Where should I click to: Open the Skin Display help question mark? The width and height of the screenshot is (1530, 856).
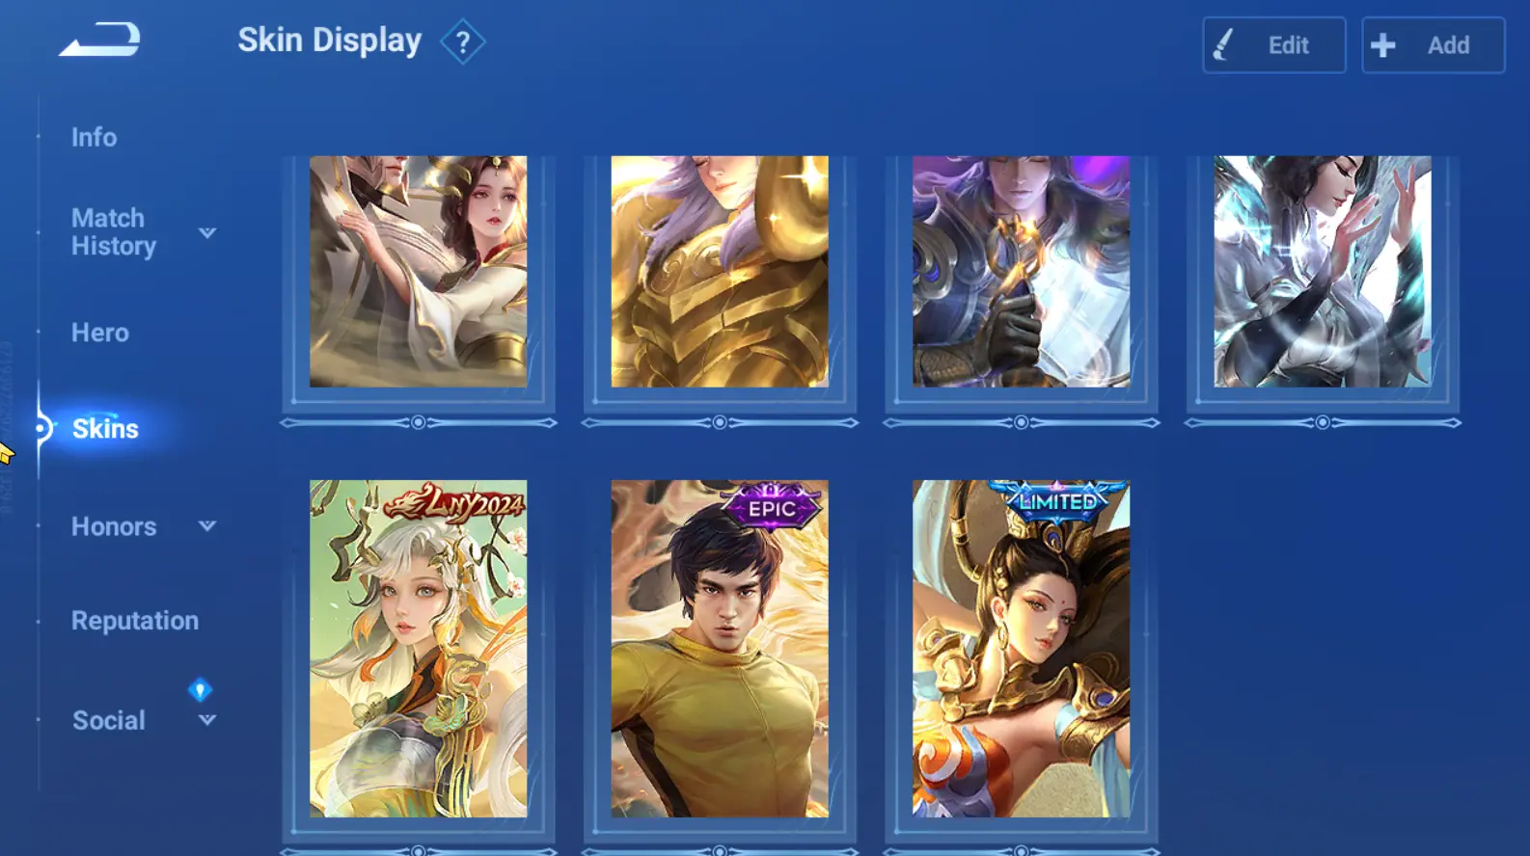[463, 42]
